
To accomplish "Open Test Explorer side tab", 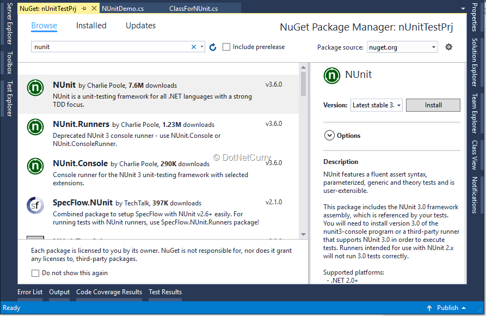I will tap(9, 99).
